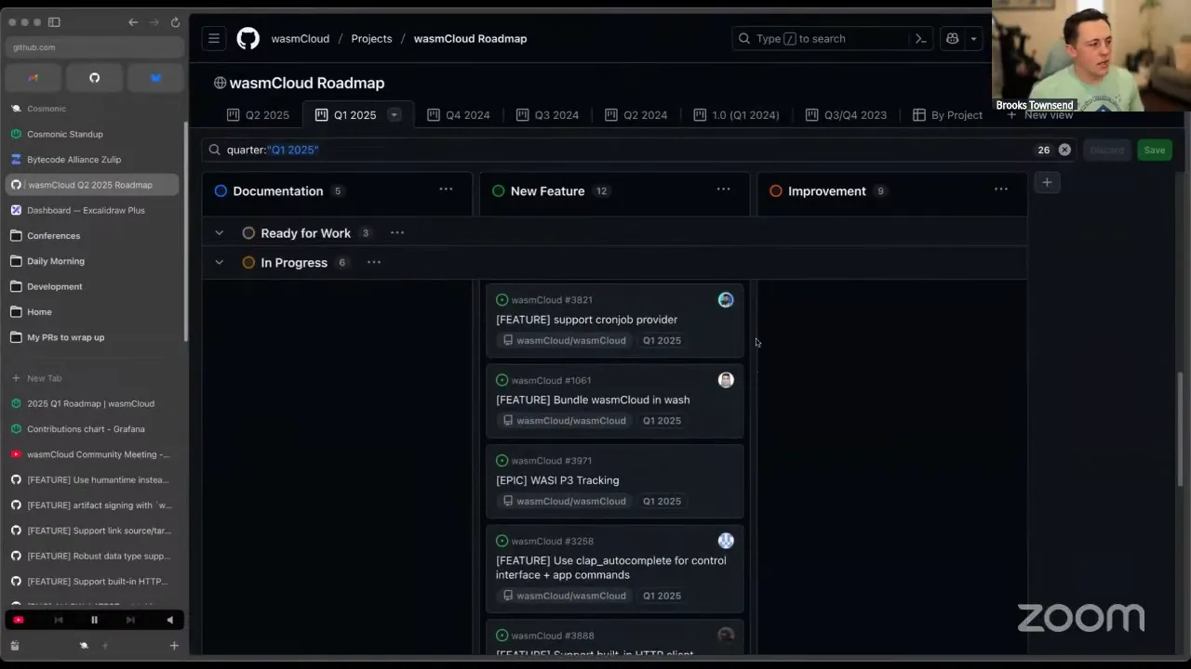This screenshot has width=1191, height=669.
Task: Clear the quarter filter
Action: point(1064,150)
